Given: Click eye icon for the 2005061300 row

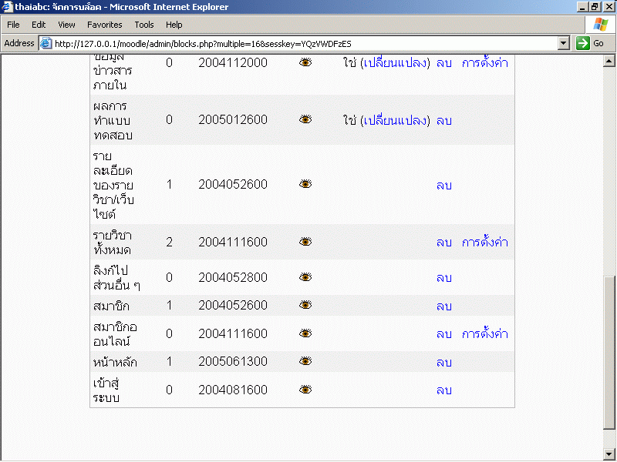Looking at the screenshot, I should (x=305, y=362).
